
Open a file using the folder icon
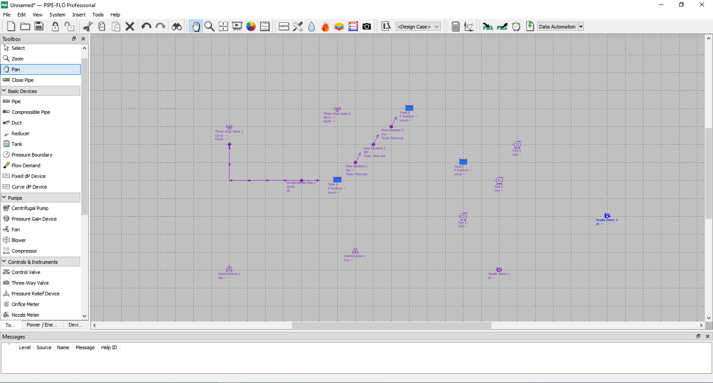[x=25, y=26]
